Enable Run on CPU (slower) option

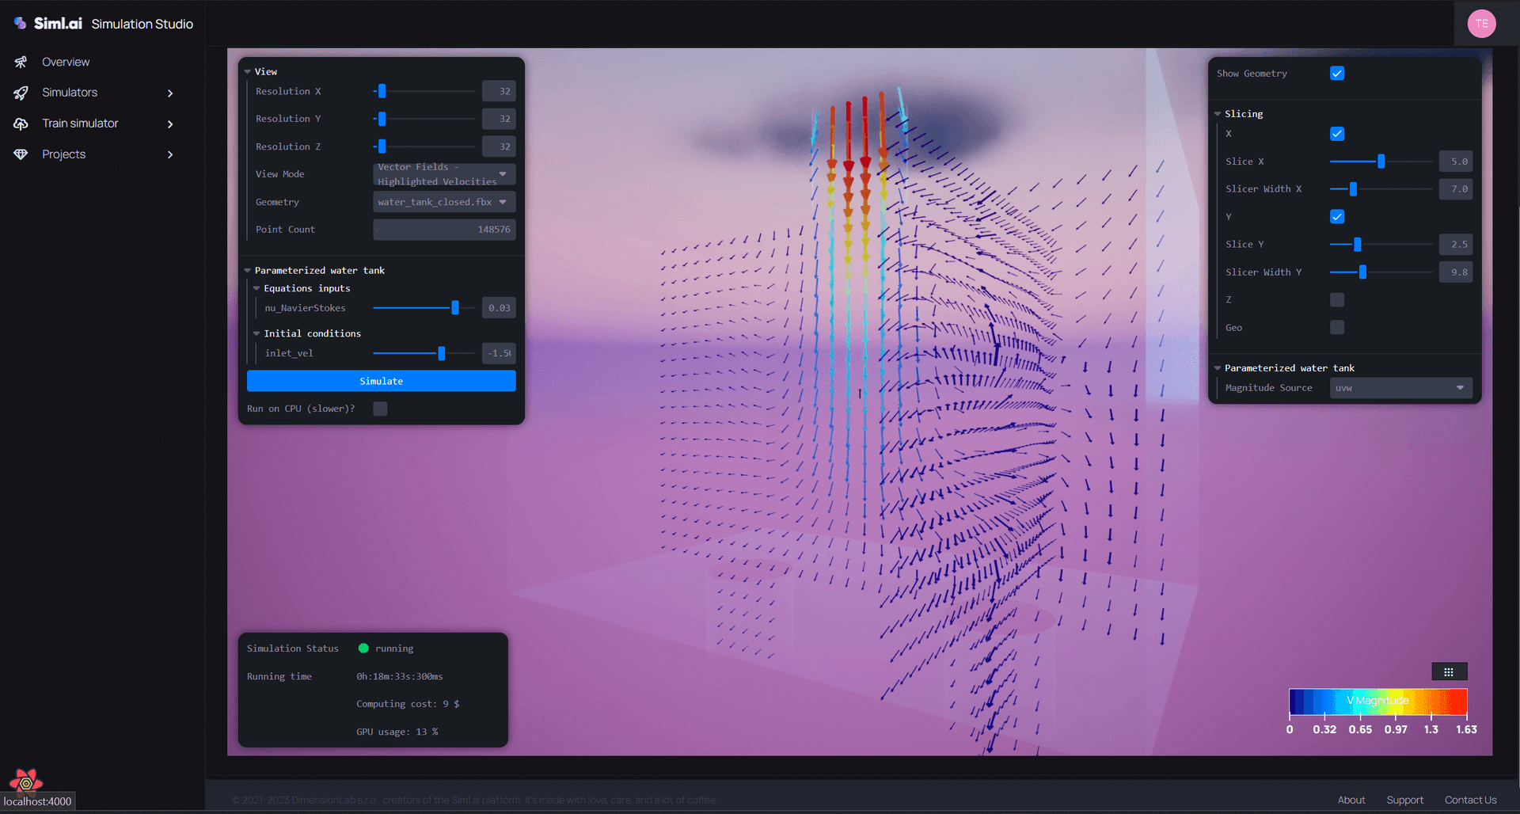(379, 408)
